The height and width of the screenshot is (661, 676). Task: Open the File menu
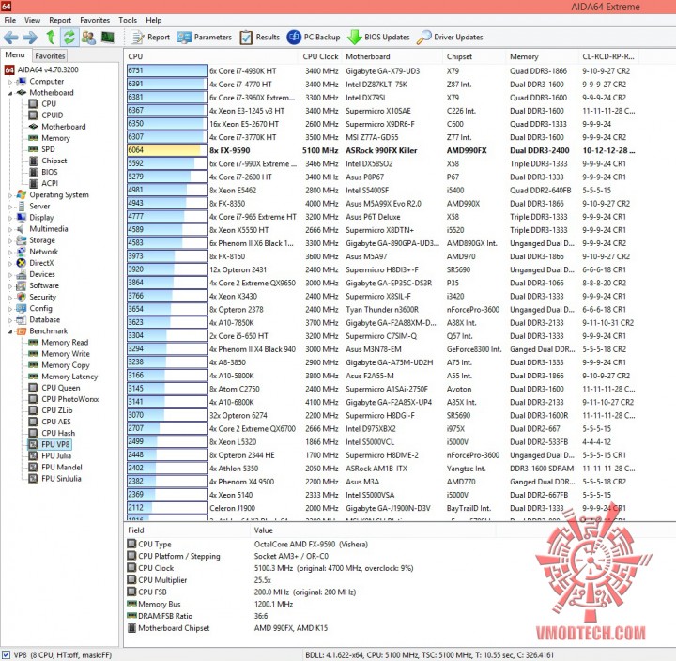pyautogui.click(x=10, y=20)
